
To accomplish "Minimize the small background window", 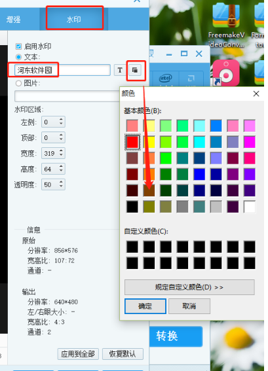I will pyautogui.click(x=169, y=55).
